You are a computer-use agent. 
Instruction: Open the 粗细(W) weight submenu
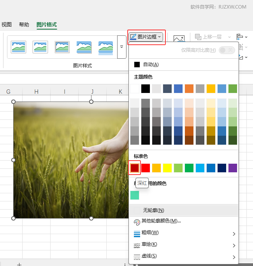click(x=184, y=233)
